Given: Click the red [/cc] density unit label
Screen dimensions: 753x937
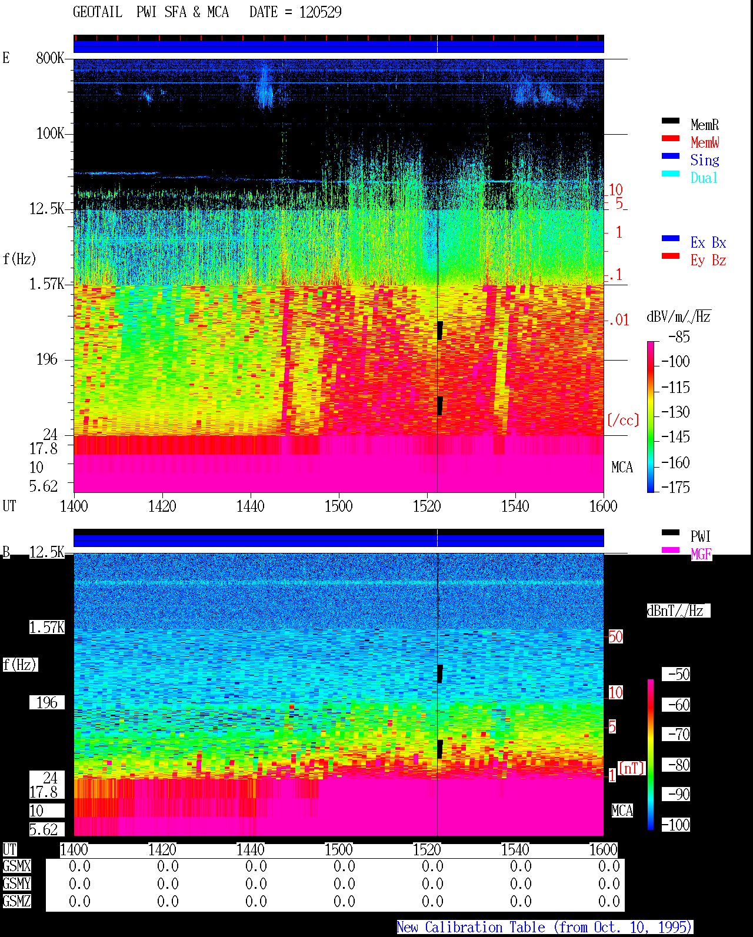Looking at the screenshot, I should pos(623,420).
